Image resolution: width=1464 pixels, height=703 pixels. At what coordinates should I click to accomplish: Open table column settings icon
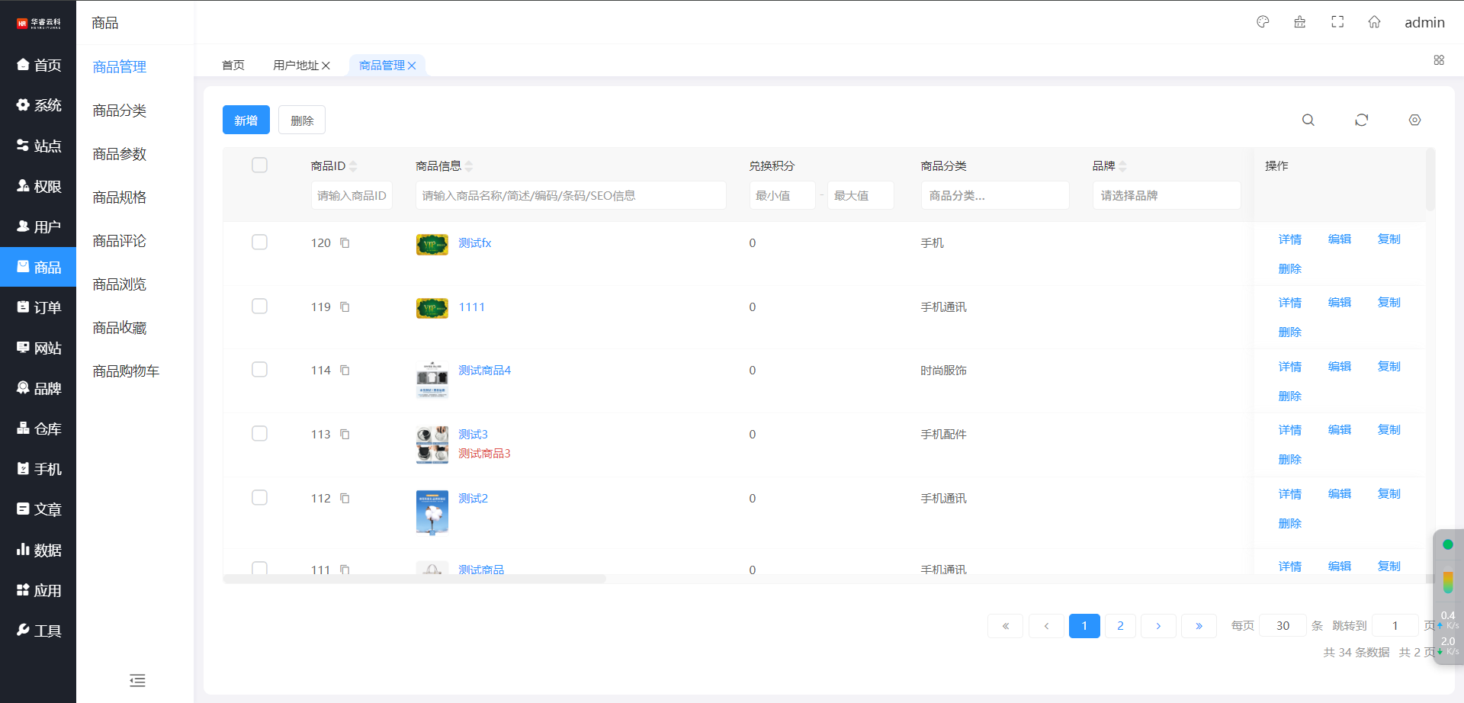point(1414,120)
